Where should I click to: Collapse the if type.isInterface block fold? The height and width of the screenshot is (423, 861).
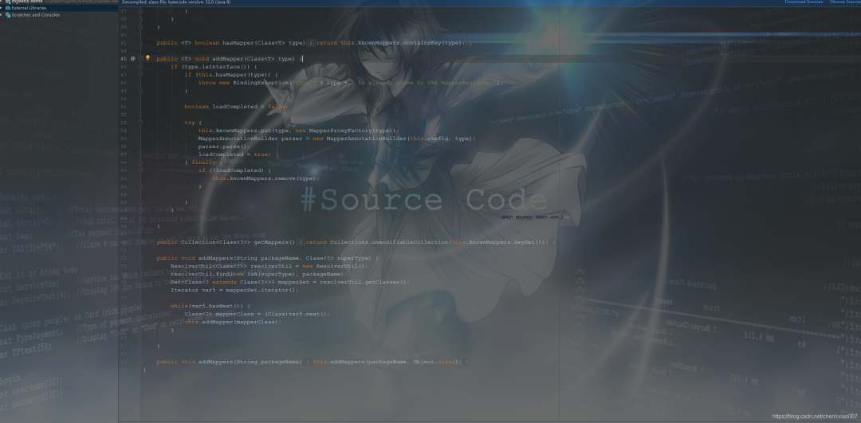point(140,67)
